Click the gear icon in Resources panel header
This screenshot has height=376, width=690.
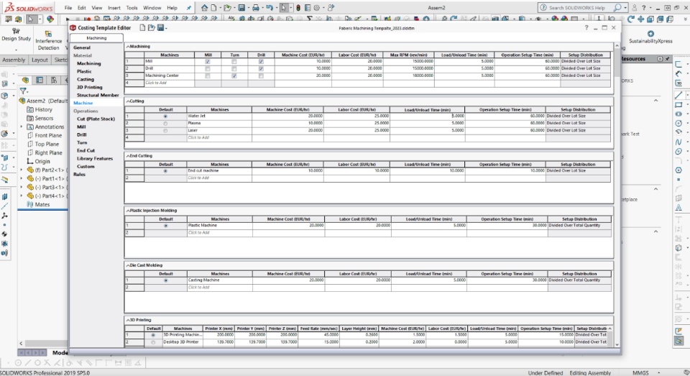click(x=660, y=58)
